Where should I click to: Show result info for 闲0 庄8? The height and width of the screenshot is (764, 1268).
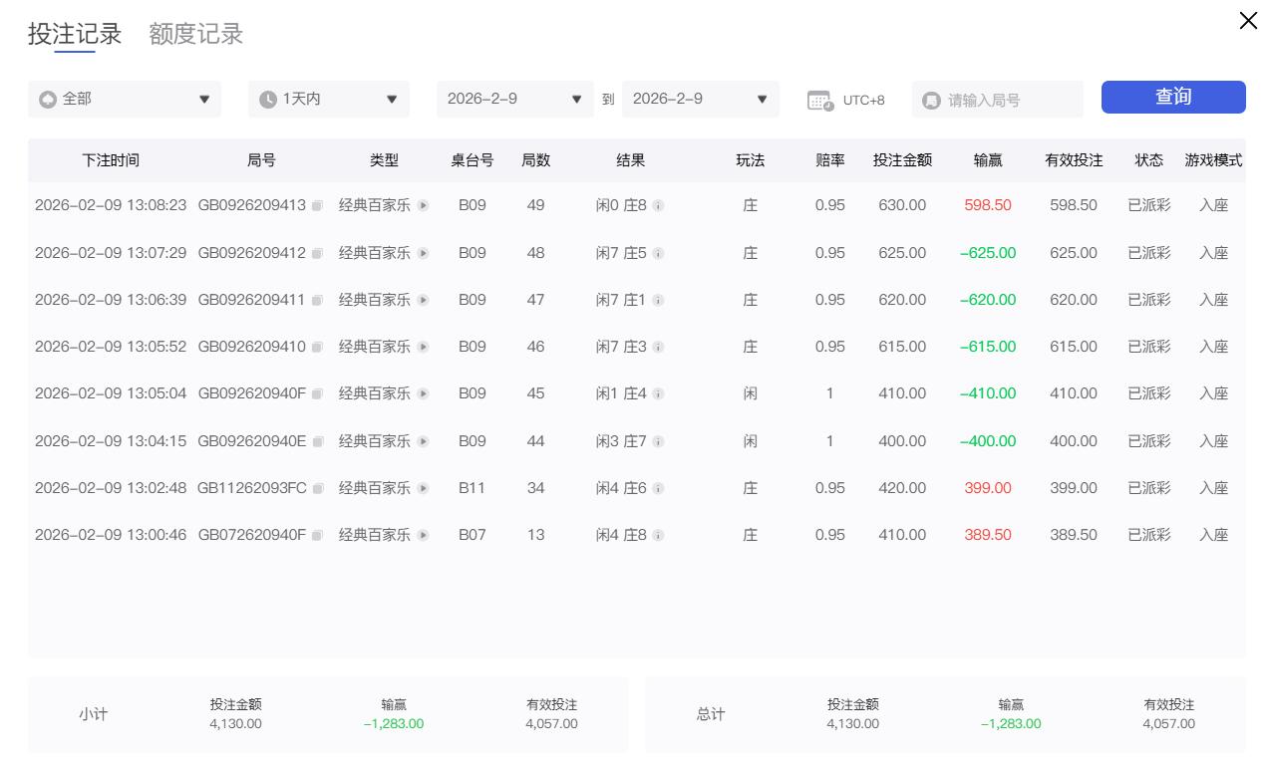[658, 206]
